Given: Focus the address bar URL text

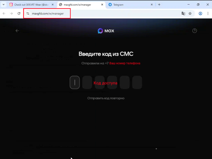Looking at the screenshot, I should [x=48, y=14].
